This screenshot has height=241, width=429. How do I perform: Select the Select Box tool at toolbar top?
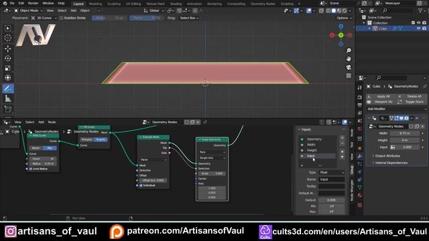[8, 28]
